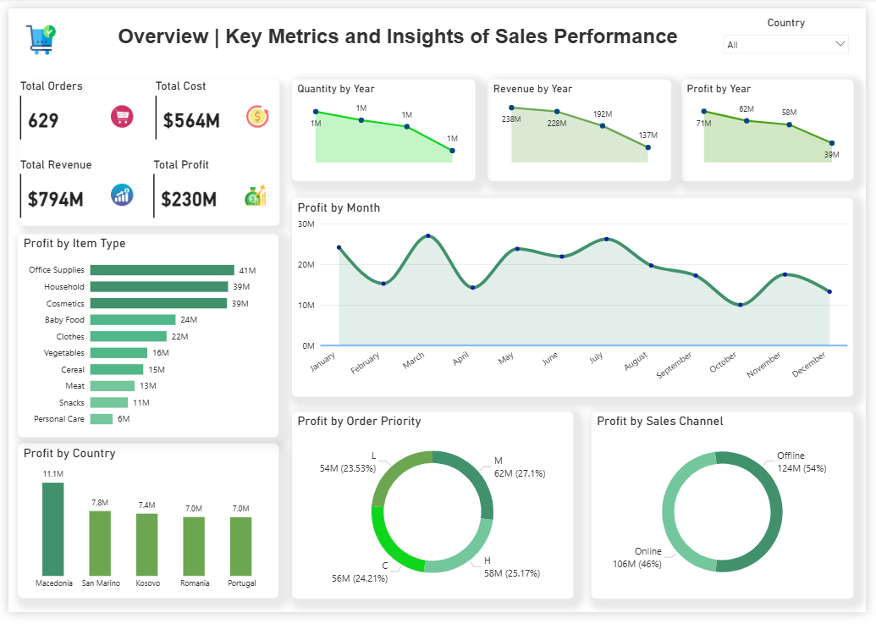Click the Total Revenue chart icon
The width and height of the screenshot is (876, 624).
(x=122, y=195)
